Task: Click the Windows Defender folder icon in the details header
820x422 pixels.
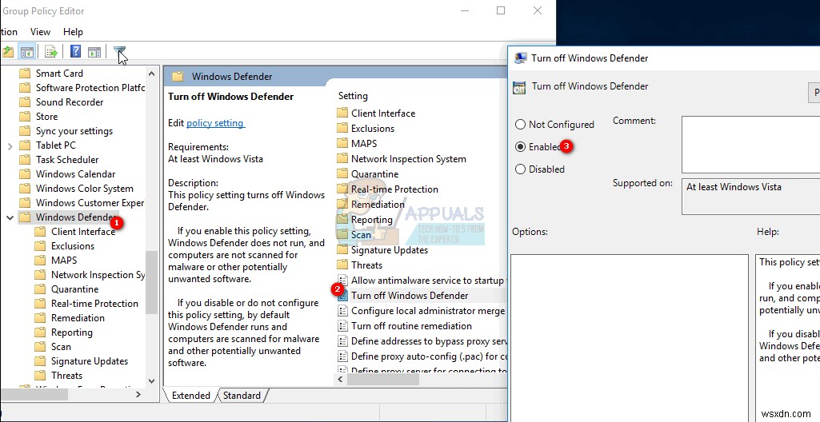Action: click(178, 76)
